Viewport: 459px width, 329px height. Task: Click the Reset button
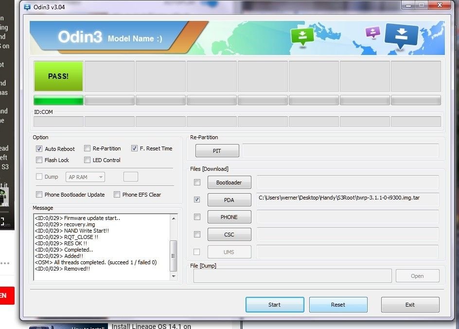click(338, 305)
